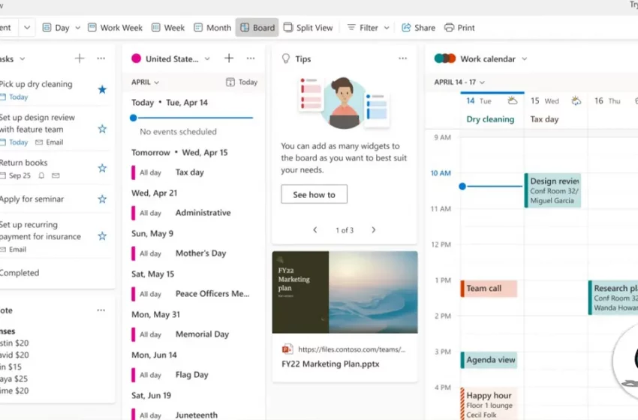Open more options on the Note widget
638x420 pixels.
point(101,310)
